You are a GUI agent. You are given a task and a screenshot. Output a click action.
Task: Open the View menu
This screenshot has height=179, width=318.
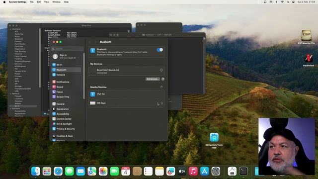pyautogui.click(x=47, y=2)
